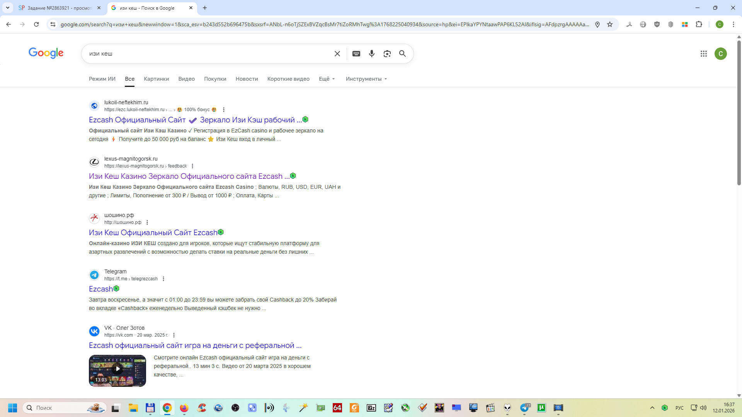The width and height of the screenshot is (742, 417).
Task: Toggle the РУС keyboard language indicator
Action: pos(679,408)
